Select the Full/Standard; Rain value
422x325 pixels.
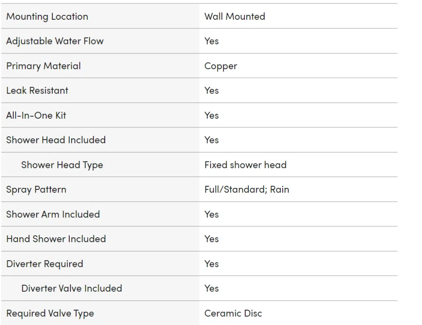[x=247, y=189]
